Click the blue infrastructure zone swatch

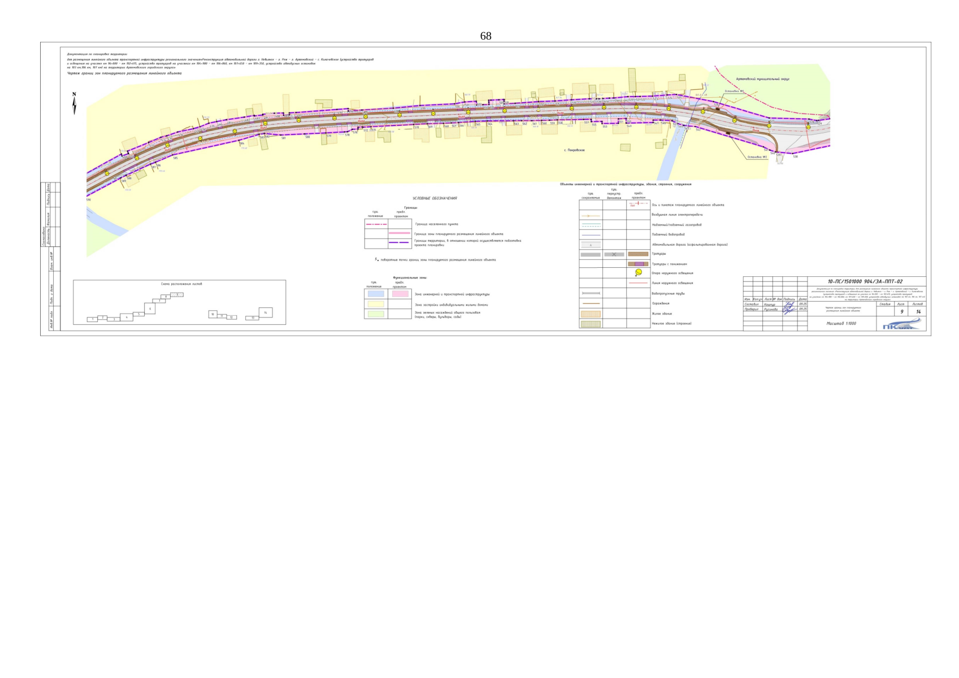[376, 294]
